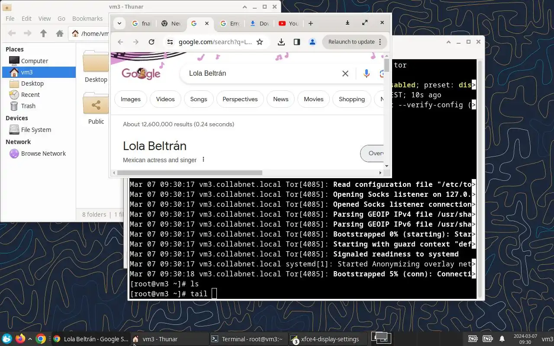Open Chrome tab search dropdown

[x=119, y=23]
